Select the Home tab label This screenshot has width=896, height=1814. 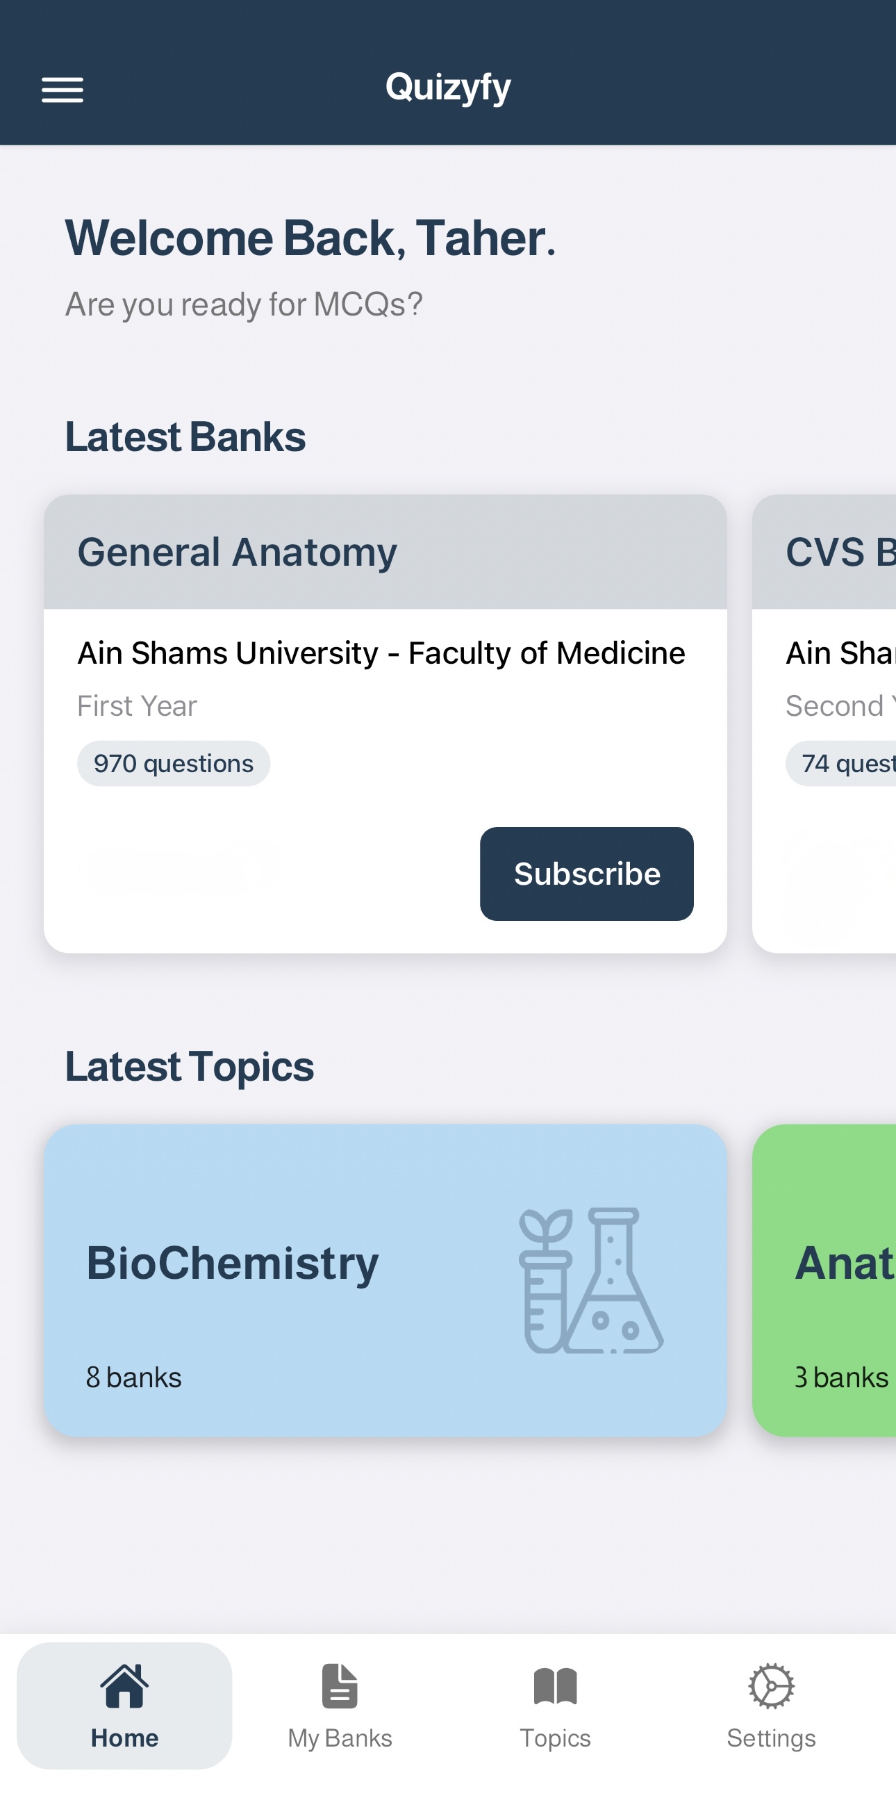click(x=124, y=1738)
